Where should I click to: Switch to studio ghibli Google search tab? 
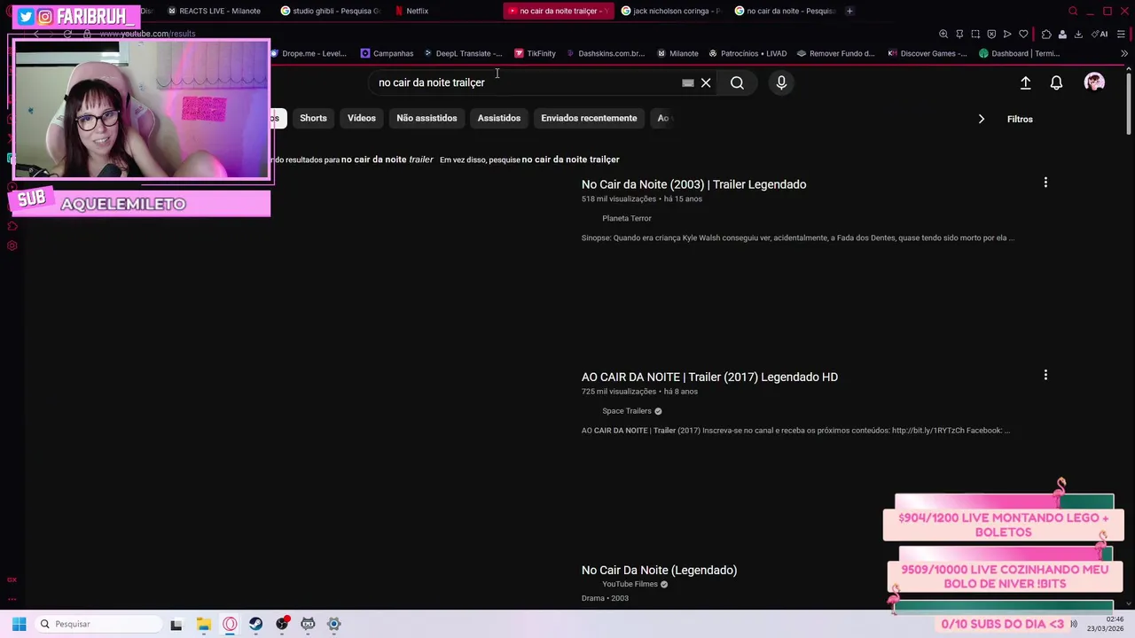coord(330,11)
